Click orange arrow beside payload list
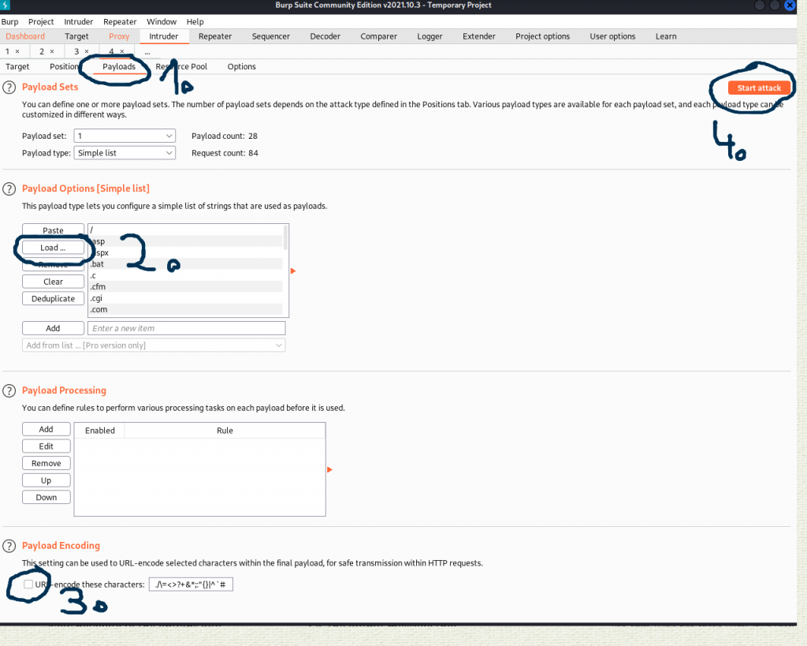 pos(293,271)
